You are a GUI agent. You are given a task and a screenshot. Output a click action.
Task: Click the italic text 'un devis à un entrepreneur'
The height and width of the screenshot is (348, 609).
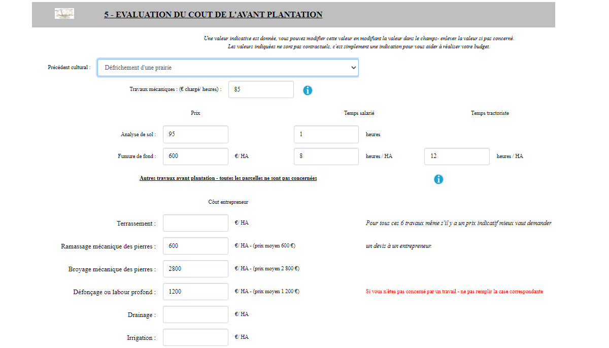[398, 246]
